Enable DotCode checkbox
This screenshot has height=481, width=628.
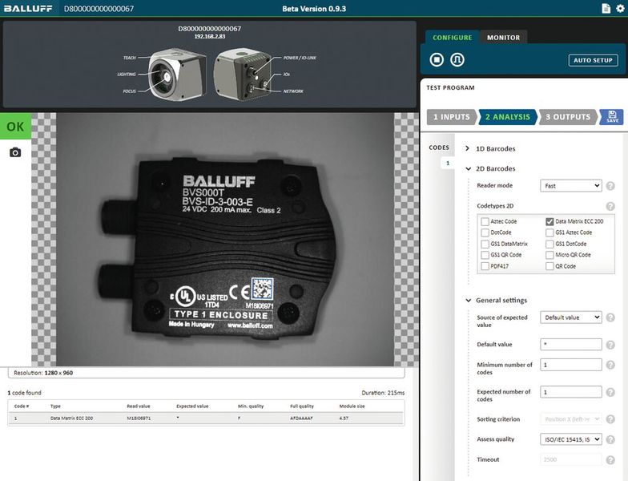pyautogui.click(x=485, y=232)
